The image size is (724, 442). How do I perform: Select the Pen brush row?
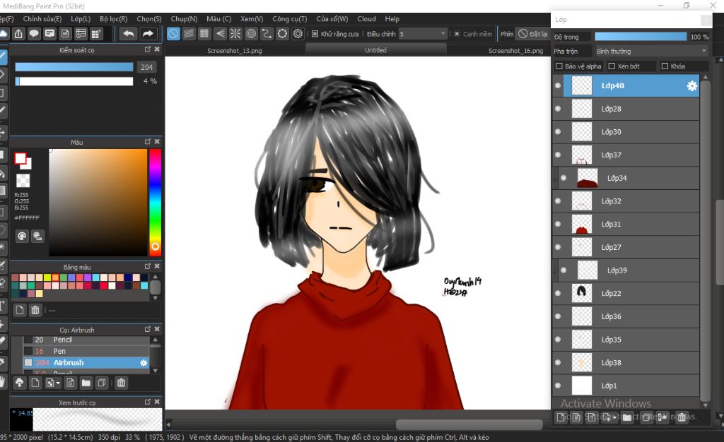click(86, 351)
